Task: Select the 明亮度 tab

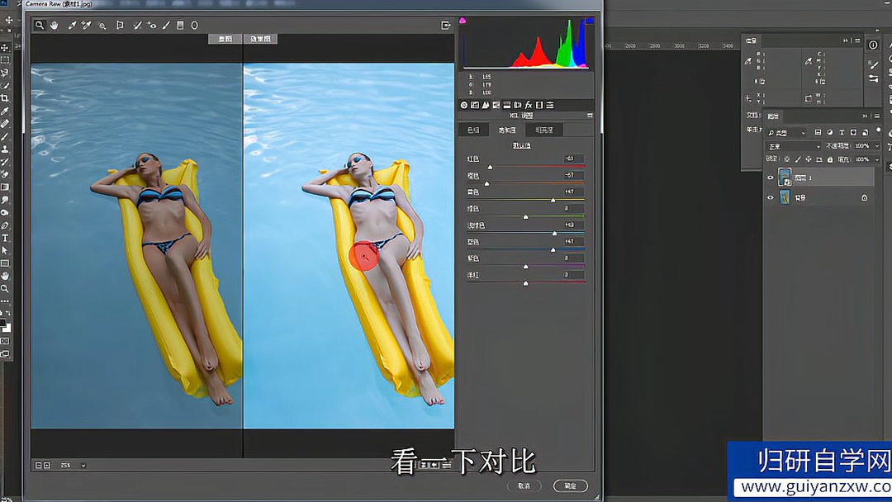Action: pyautogui.click(x=544, y=130)
